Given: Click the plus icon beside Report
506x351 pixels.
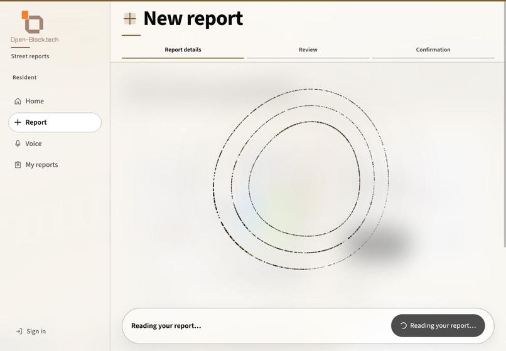Looking at the screenshot, I should [x=18, y=122].
